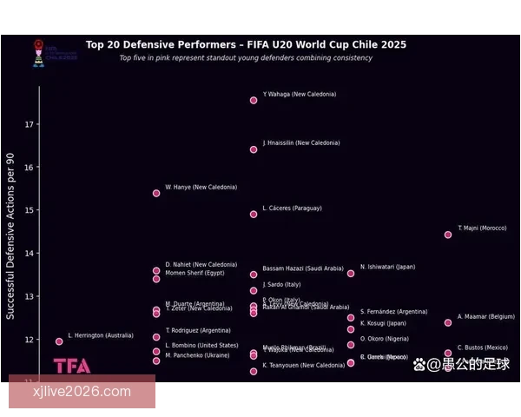521x417 pixels.
Task: Select the J. Hnaissilin data point marker
Action: [x=254, y=149]
